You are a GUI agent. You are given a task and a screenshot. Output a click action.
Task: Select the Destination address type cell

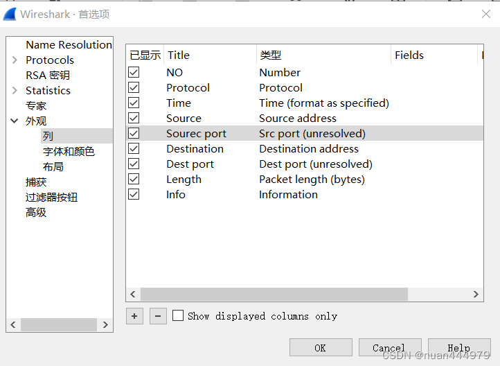309,149
